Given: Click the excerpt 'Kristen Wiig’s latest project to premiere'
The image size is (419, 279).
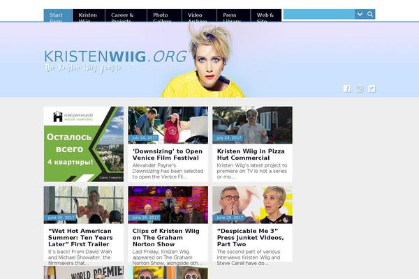Looking at the screenshot, I should (252, 171).
